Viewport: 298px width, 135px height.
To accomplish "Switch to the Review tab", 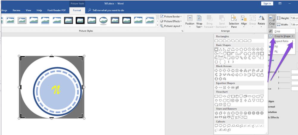I will (x=16, y=10).
